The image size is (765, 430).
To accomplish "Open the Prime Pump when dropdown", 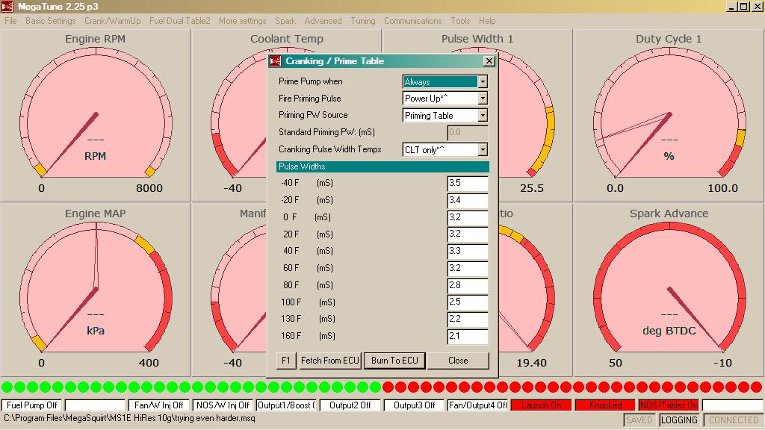I will click(x=483, y=82).
